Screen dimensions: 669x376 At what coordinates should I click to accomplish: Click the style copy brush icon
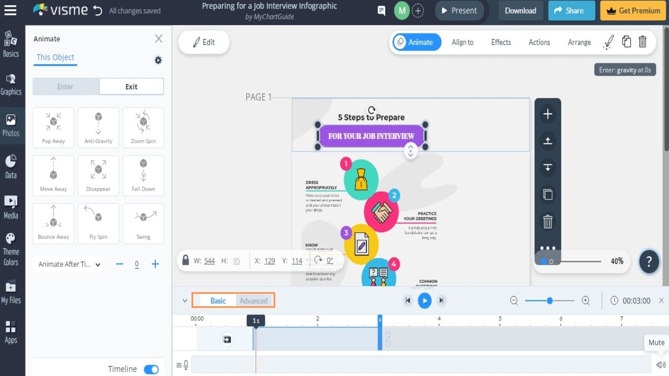tap(608, 42)
